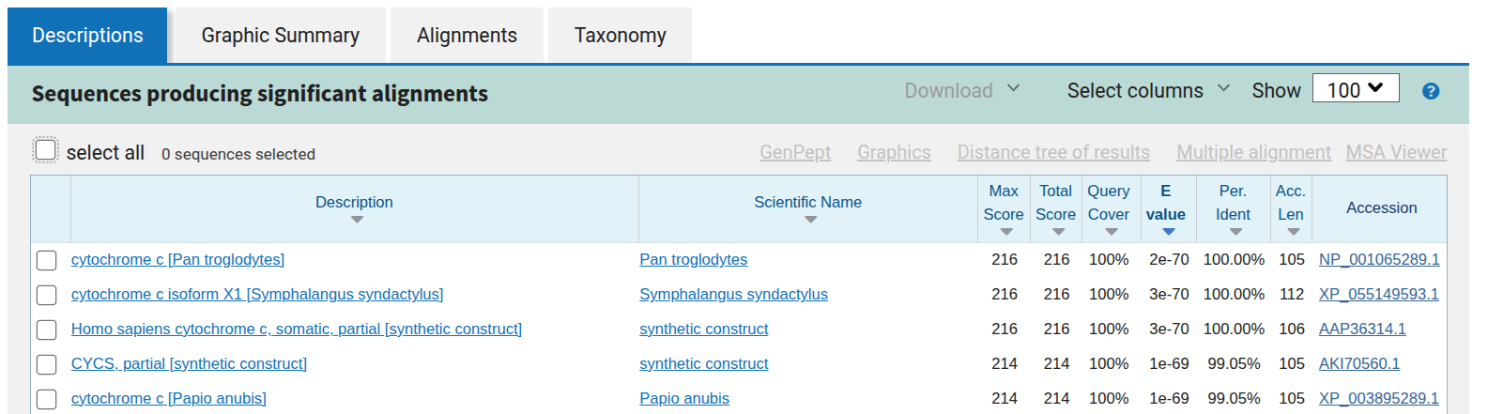Click sort arrow under Query Cover
The image size is (1488, 414).
pos(1111,232)
